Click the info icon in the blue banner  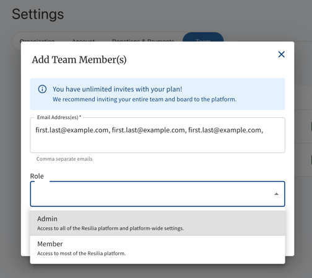[42, 89]
